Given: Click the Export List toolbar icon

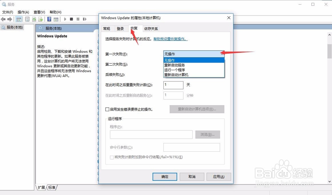Looking at the screenshot, I should pyautogui.click(x=41, y=19).
